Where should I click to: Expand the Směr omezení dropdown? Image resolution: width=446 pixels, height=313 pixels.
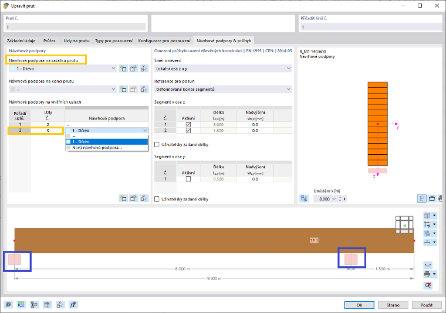pyautogui.click(x=223, y=69)
